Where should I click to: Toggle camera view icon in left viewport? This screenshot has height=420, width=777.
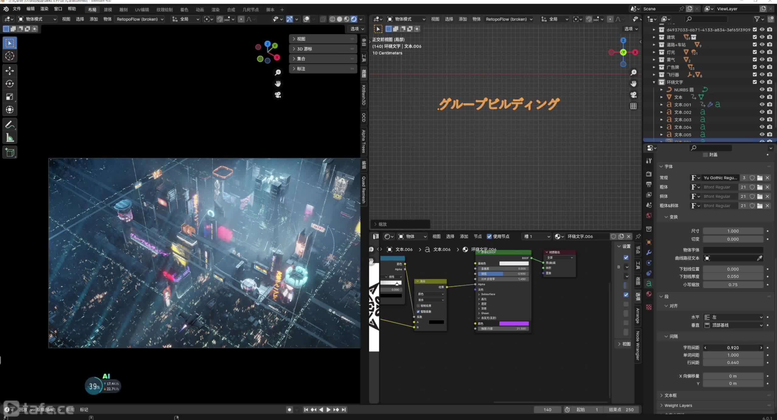point(278,95)
